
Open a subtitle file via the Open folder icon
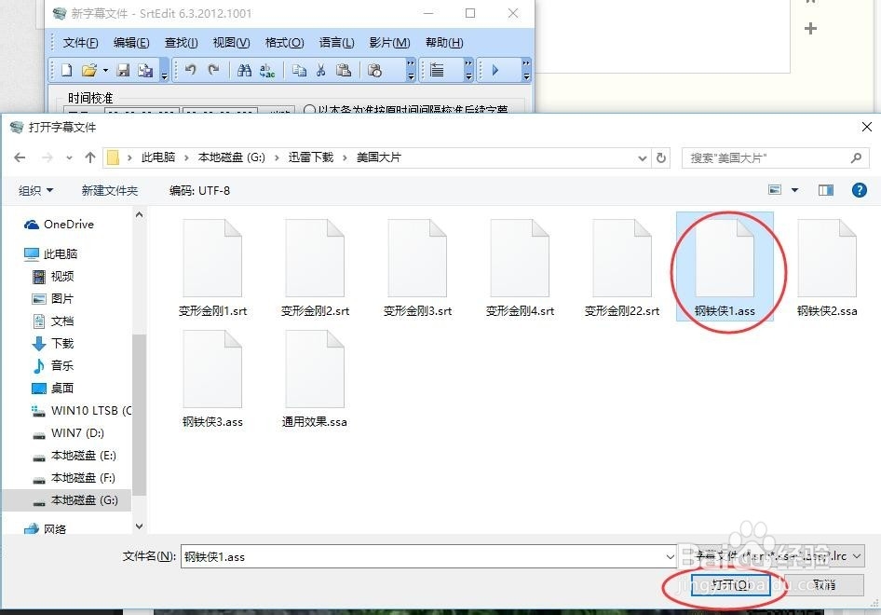click(87, 71)
